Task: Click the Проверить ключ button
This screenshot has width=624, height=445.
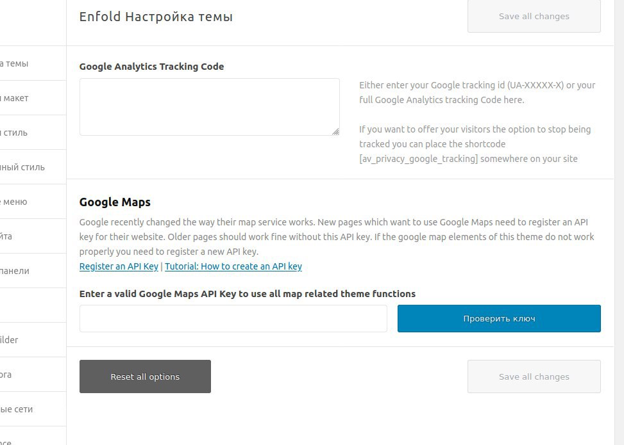Action: [499, 318]
